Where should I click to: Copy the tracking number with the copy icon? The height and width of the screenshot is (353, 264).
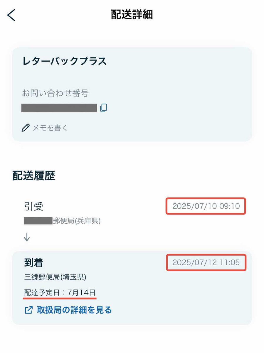pyautogui.click(x=103, y=108)
